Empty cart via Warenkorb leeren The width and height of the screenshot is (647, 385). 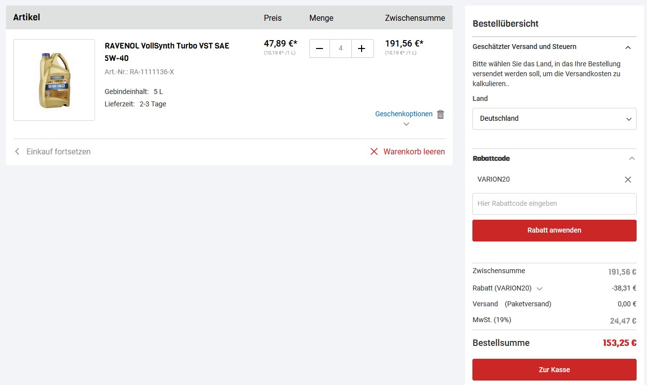click(x=414, y=151)
